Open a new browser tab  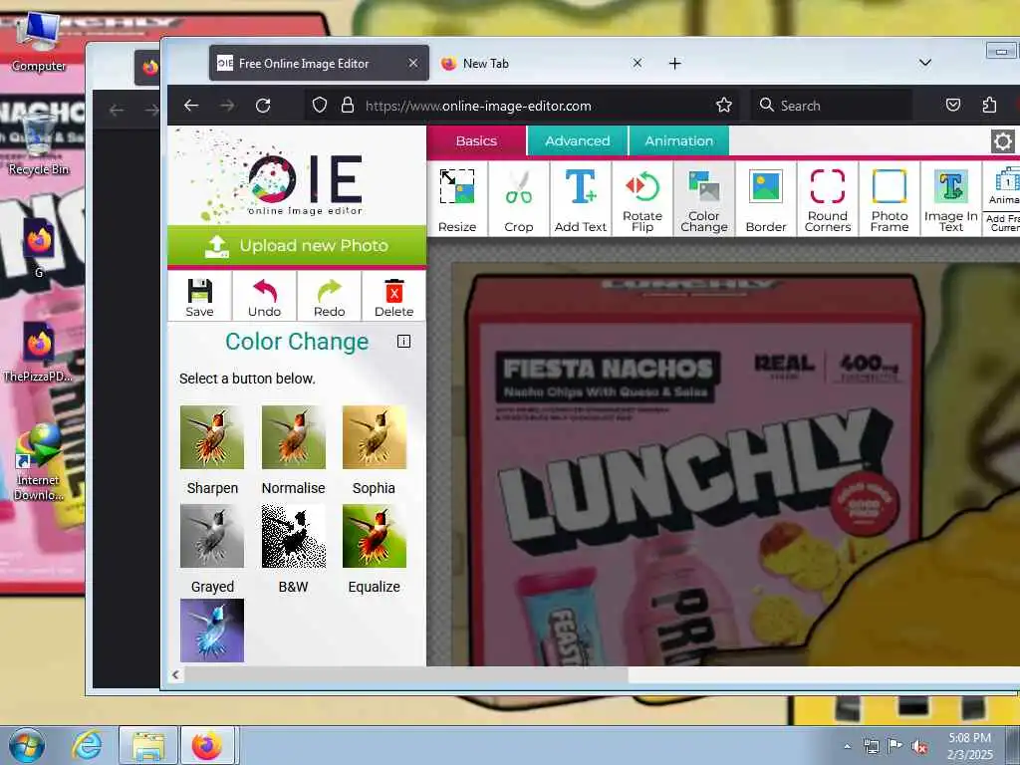(675, 63)
